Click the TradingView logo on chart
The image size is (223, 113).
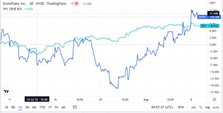[x=6, y=91]
